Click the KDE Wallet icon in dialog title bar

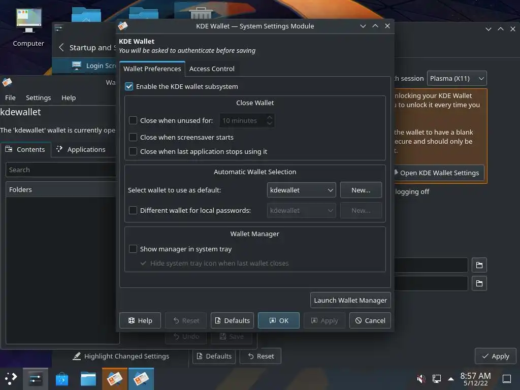[123, 26]
